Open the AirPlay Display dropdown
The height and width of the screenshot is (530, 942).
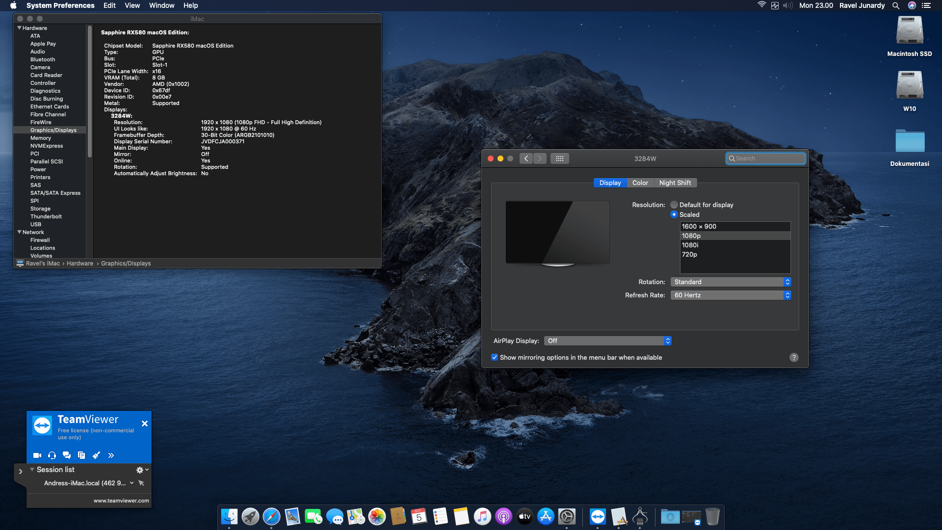[607, 341]
